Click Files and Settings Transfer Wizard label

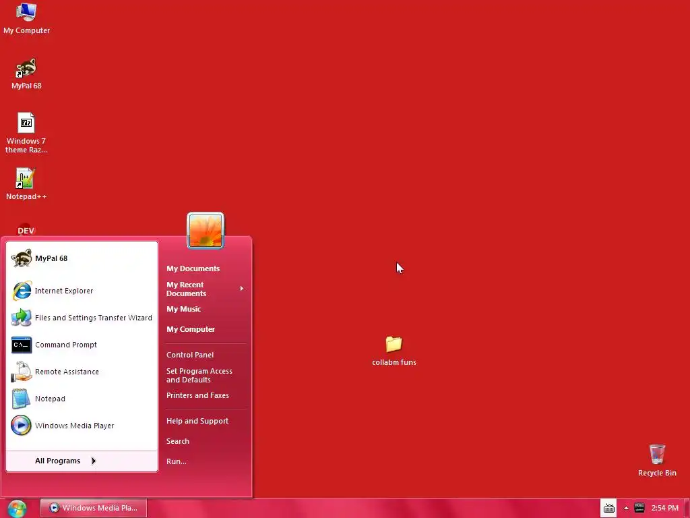click(x=93, y=318)
